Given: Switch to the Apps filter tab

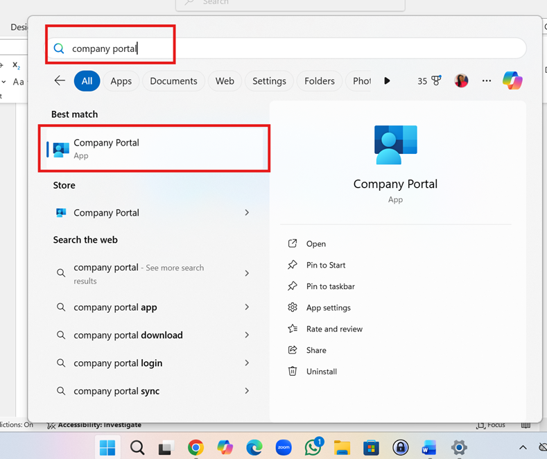Looking at the screenshot, I should click(121, 81).
